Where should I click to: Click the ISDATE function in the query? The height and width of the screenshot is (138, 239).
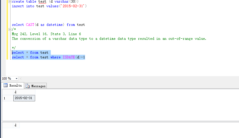(x=69, y=57)
